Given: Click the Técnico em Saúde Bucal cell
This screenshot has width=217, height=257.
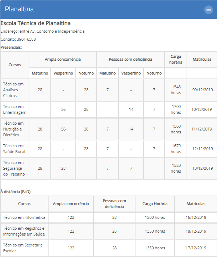Looking at the screenshot, I should 15,149.
